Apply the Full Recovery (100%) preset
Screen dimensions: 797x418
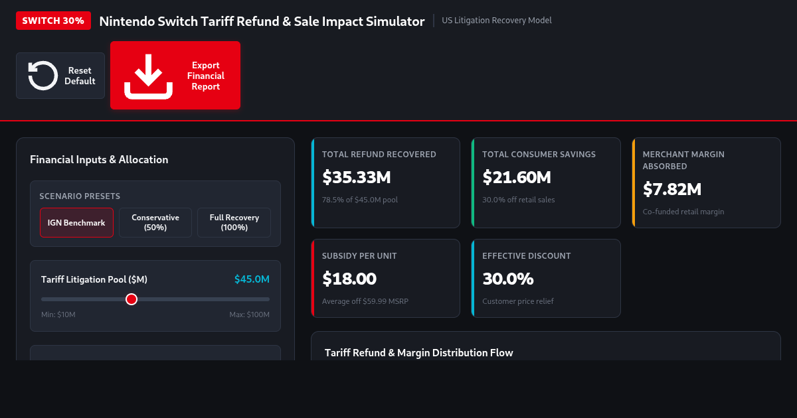coord(234,223)
